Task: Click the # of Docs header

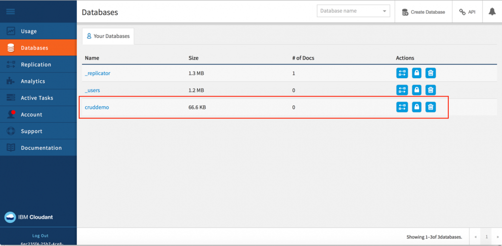Action: [303, 58]
